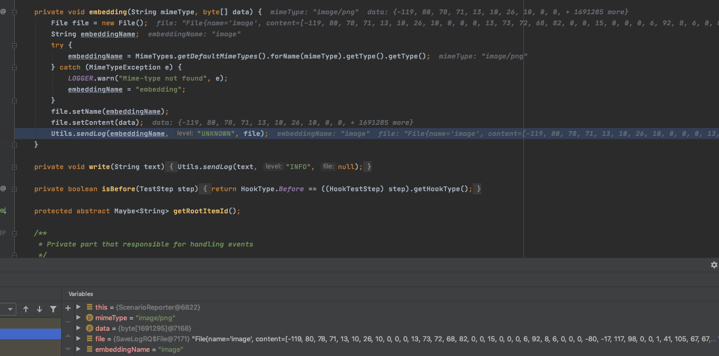Click the icon of embeddingName variable
Screen dimensions: 719x356
pos(90,349)
